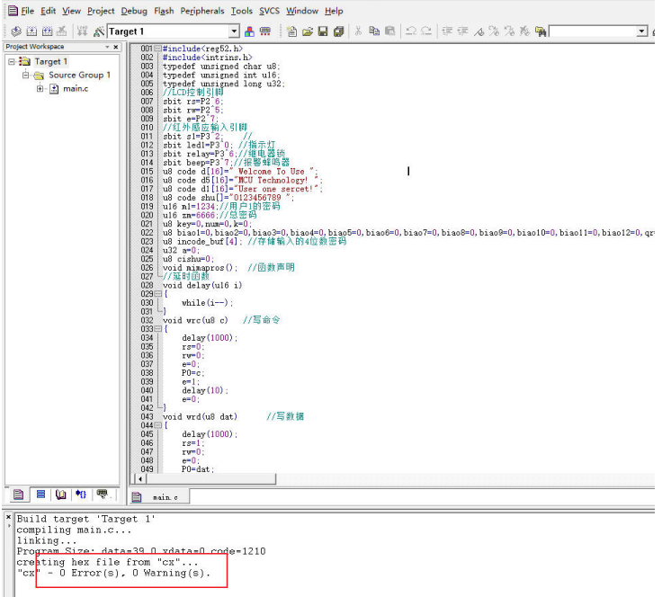Click the 'compiling main.c...' output line
This screenshot has height=597, width=671.
click(x=74, y=530)
